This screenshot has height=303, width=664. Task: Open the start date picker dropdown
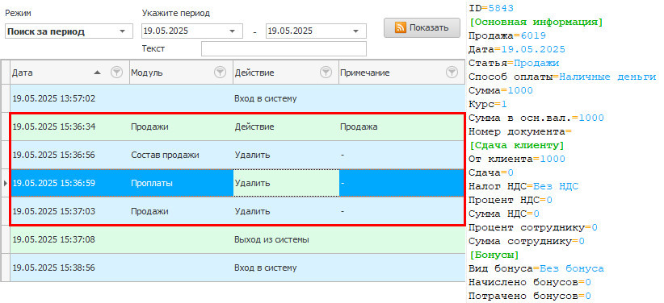232,31
